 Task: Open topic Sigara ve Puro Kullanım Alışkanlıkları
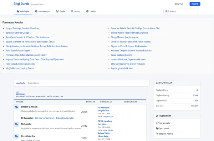129,46
